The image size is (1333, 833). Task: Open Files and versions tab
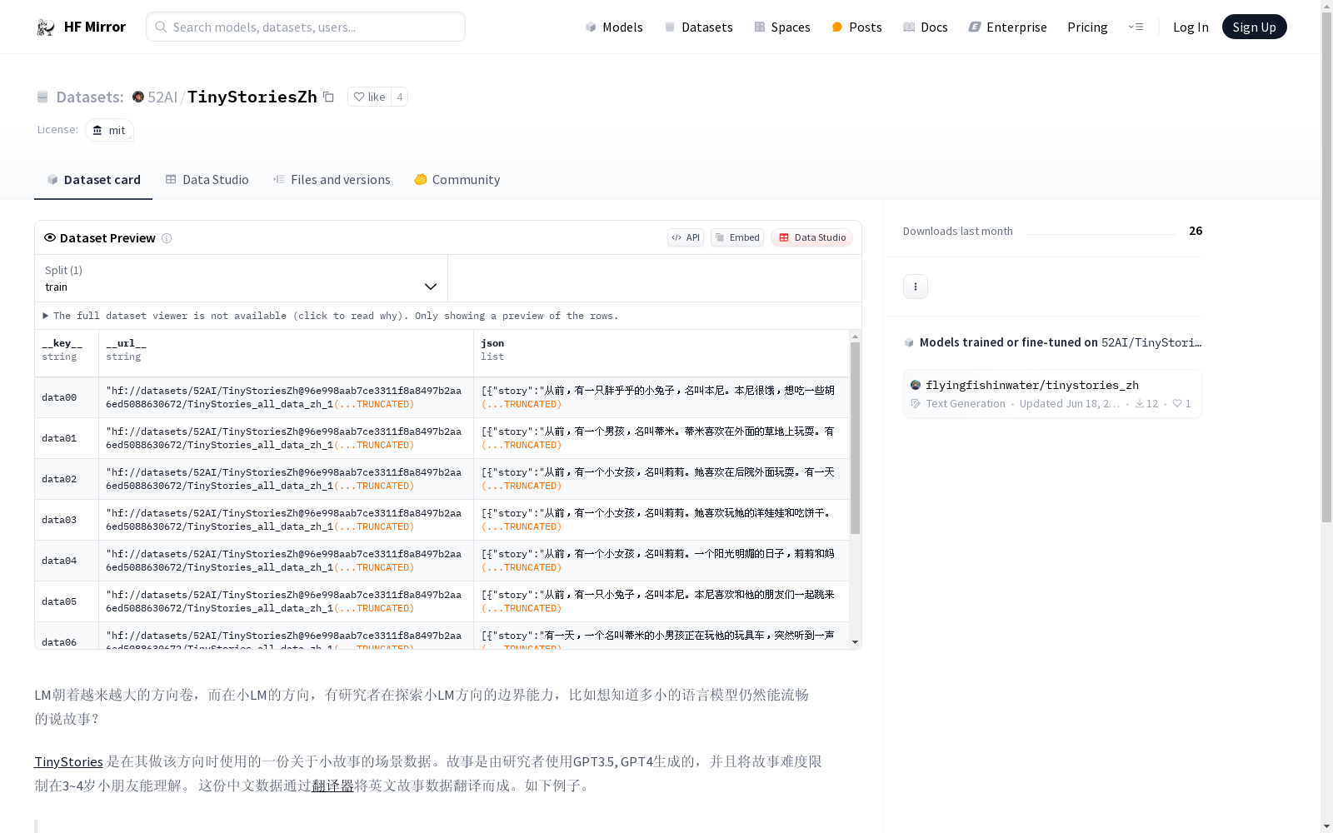332,179
